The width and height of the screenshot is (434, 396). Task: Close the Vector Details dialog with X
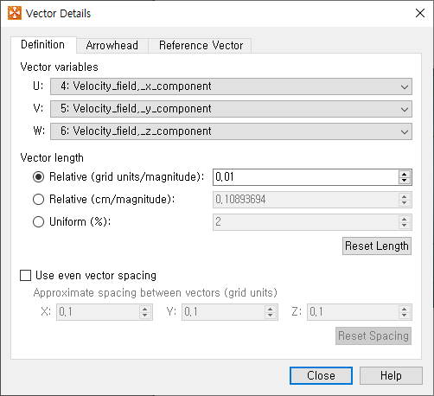click(x=420, y=13)
